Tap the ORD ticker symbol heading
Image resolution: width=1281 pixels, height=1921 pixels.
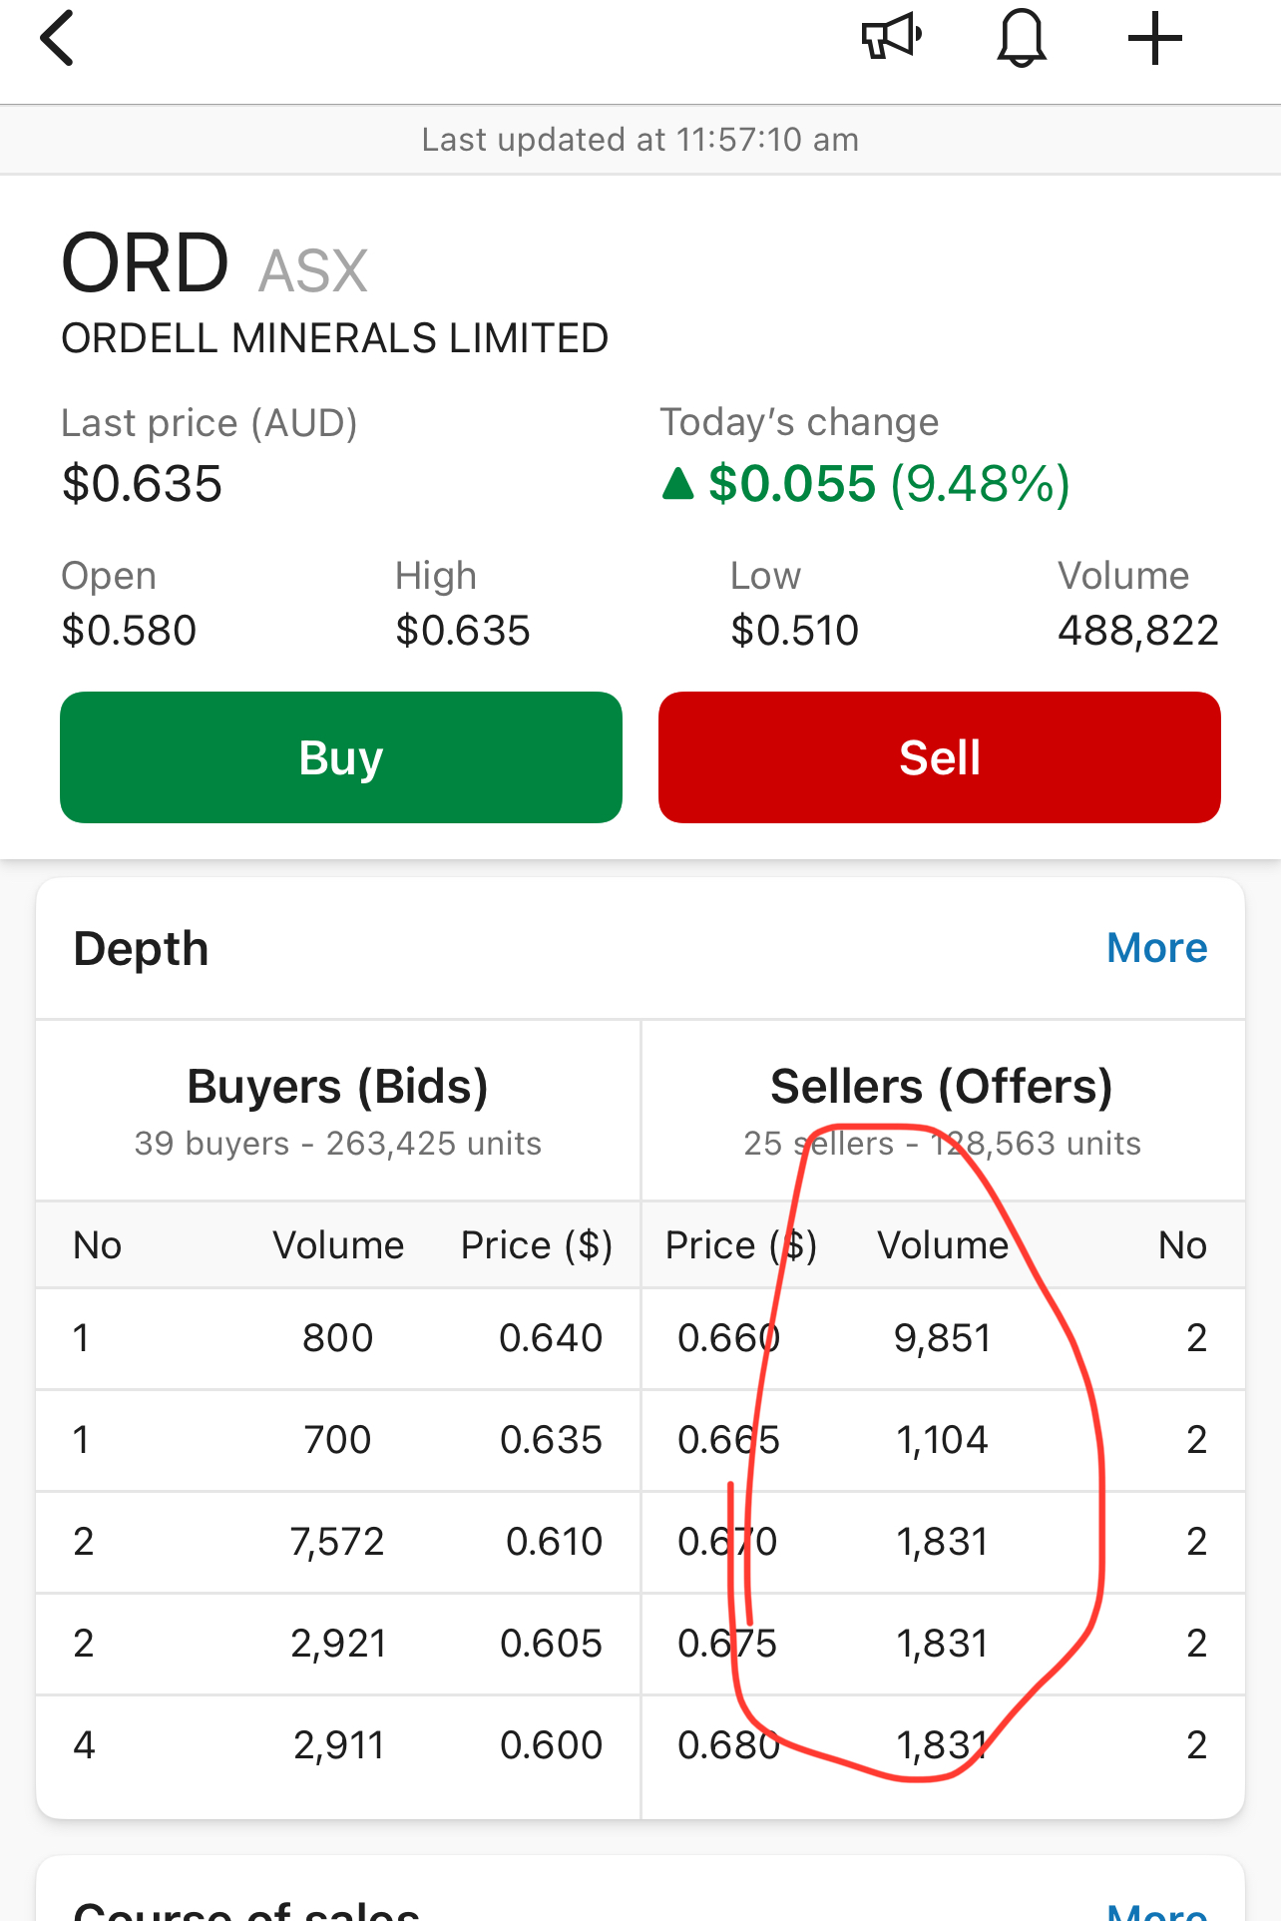tap(146, 263)
